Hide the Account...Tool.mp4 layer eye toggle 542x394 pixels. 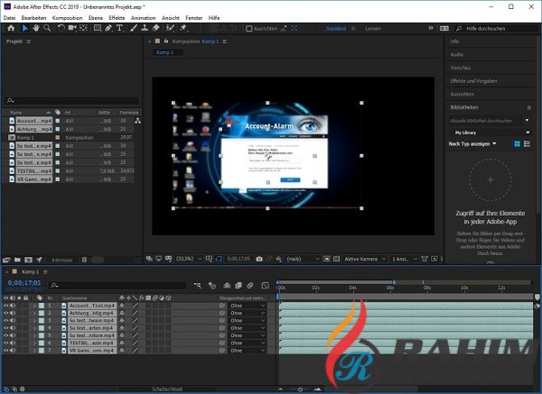click(7, 307)
